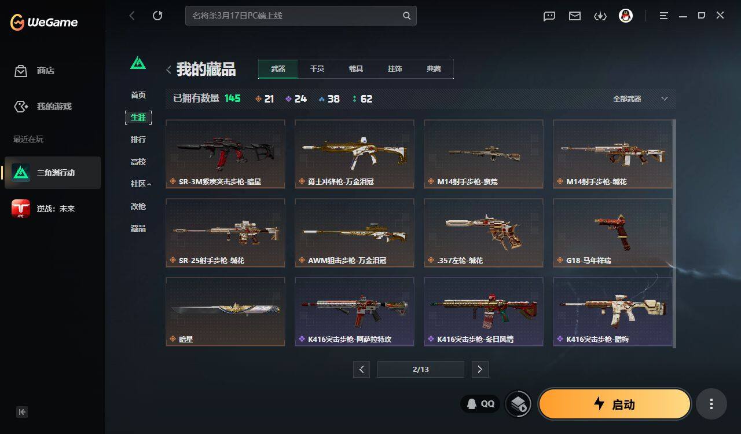Screen dimensions: 741x434
Task: Go to next collection page
Action: pos(479,369)
